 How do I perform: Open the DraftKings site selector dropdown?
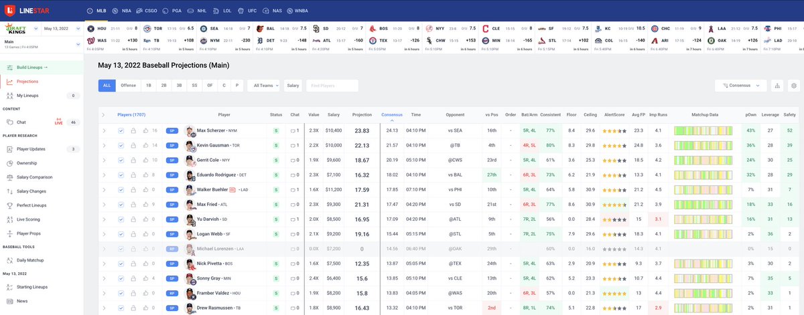pos(20,29)
